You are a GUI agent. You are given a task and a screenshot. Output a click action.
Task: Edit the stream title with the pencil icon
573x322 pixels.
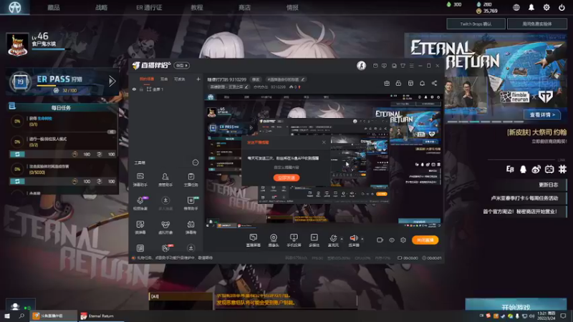303,79
